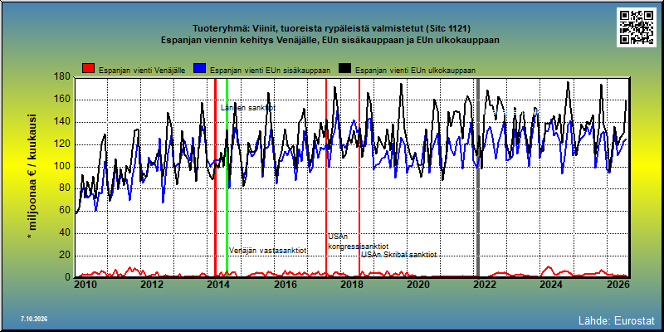Select the 'Espanjan vienti Venäjälle' legend label
Viewport: 664px width, 332px height.
click(x=142, y=71)
